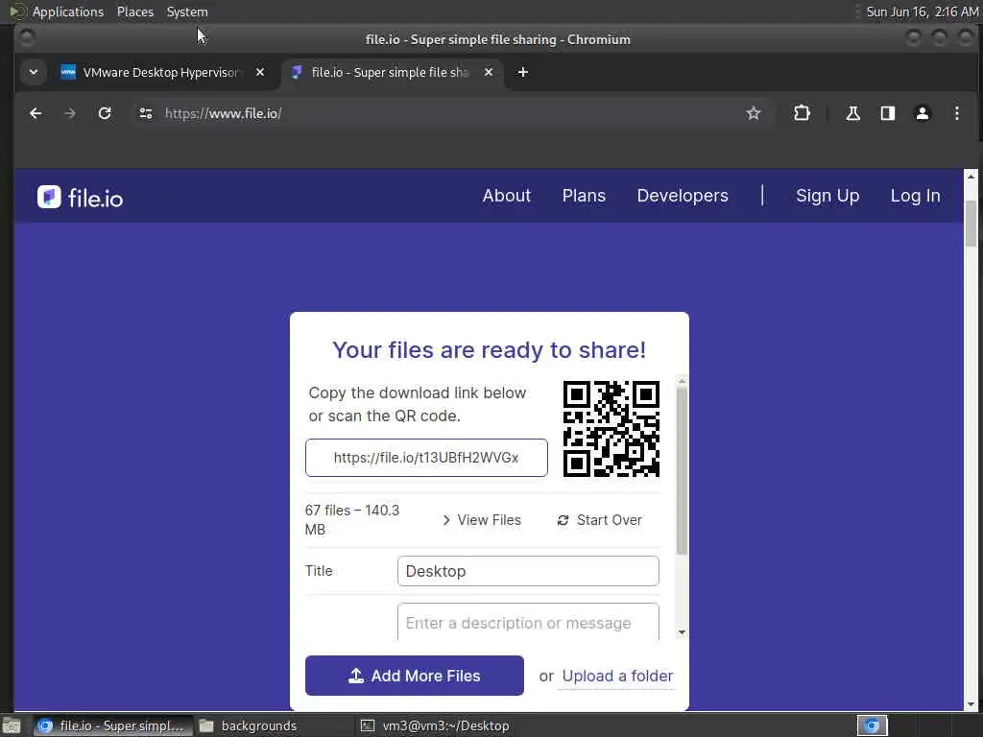
Task: Click the workspace switcher icon in bottom panel
Action: (x=872, y=725)
